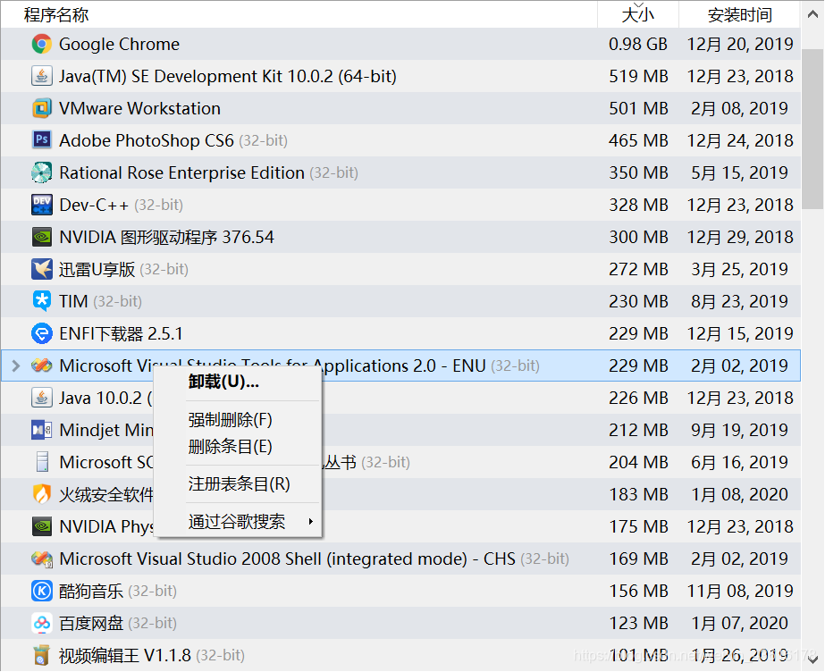Viewport: 825px width, 672px height.
Task: Select Dev-C++ program name
Action: click(x=94, y=205)
